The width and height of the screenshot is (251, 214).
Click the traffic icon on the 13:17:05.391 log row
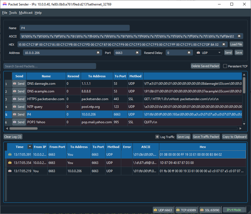[x=10, y=154]
